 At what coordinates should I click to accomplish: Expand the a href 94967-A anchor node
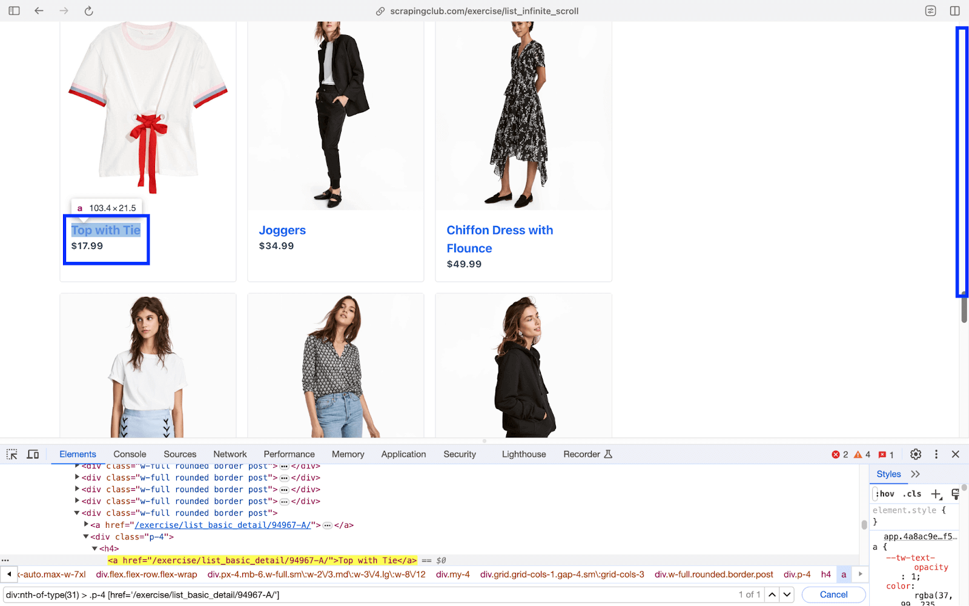click(x=86, y=525)
